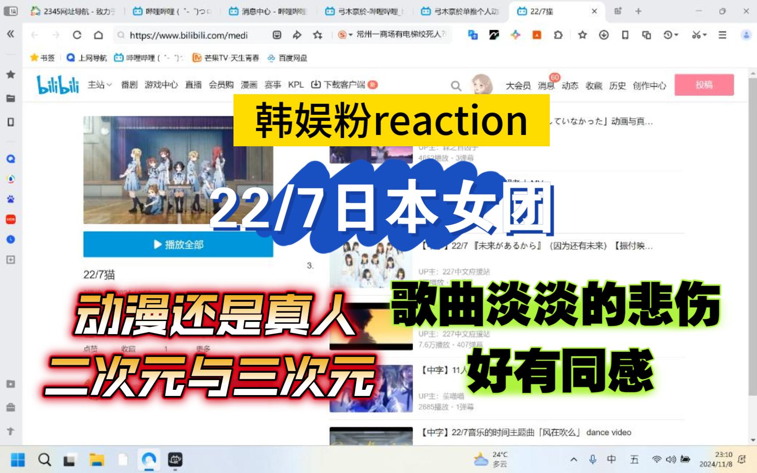Close the 22/7猫 browser tab
757x473 pixels.
[594, 11]
